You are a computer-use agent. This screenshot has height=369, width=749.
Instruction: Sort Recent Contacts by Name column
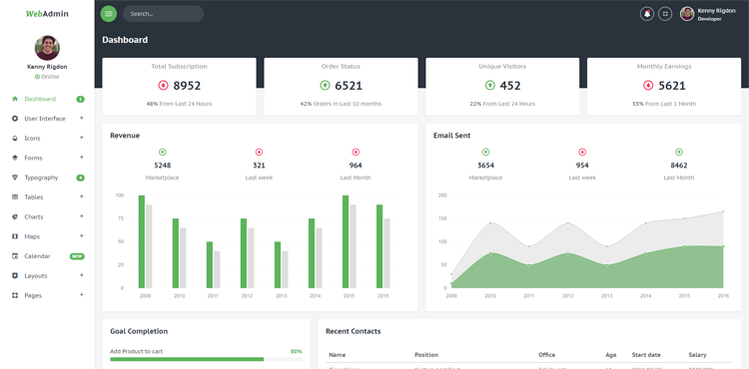338,355
